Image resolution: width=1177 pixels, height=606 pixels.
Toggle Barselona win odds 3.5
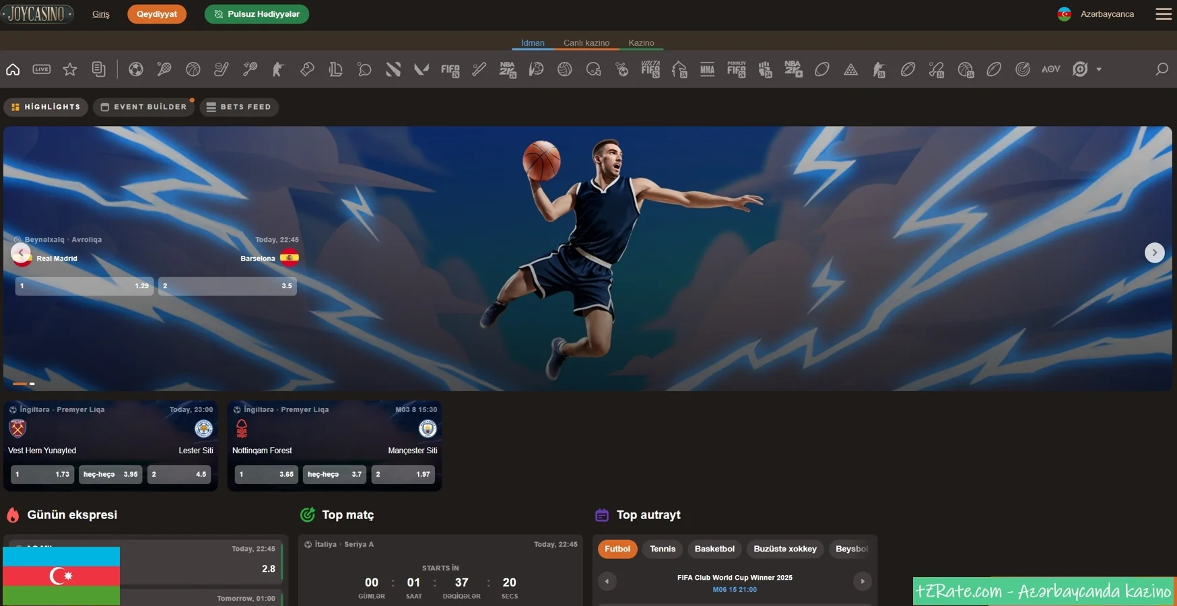pos(228,286)
